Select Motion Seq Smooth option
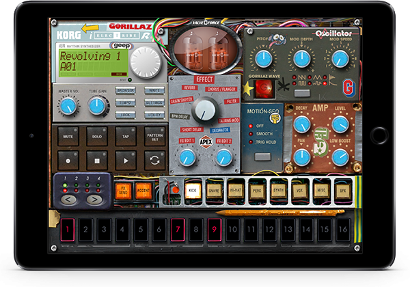Screen dimensions: 410x287 tap(261, 134)
